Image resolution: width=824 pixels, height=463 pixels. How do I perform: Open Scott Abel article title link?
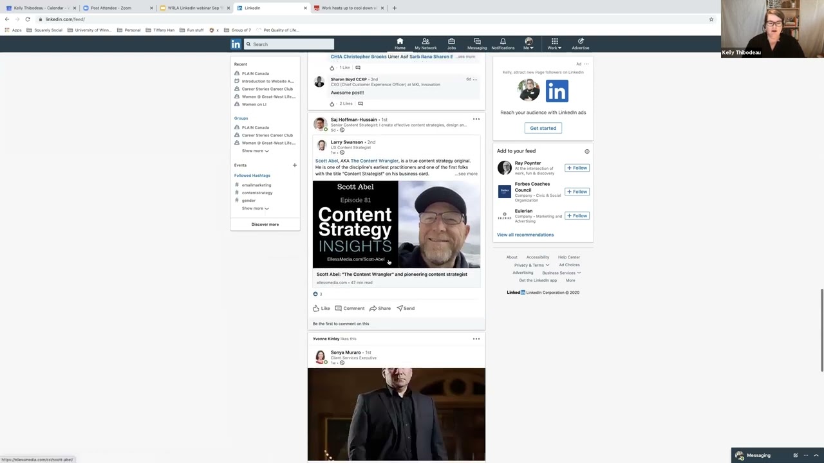[x=392, y=275]
